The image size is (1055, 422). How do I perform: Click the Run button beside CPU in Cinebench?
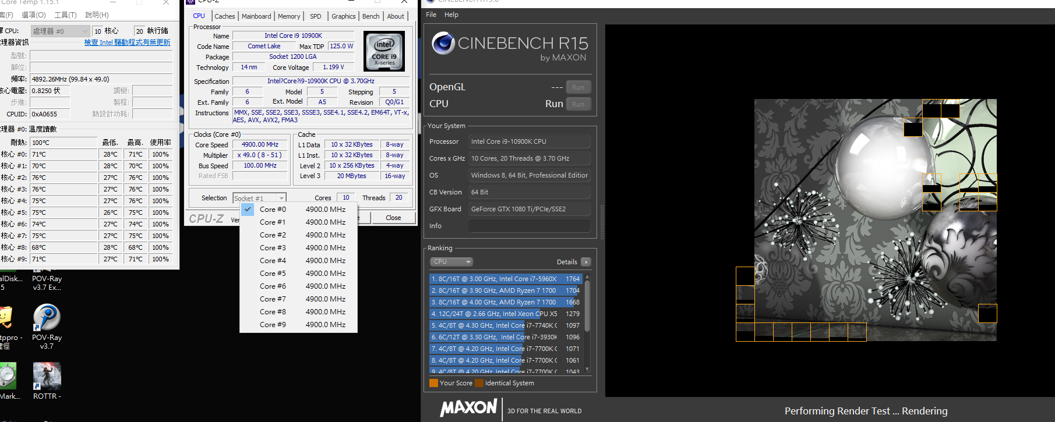tap(578, 104)
